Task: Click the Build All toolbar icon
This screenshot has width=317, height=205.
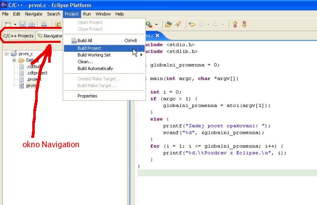Action: coord(44,24)
